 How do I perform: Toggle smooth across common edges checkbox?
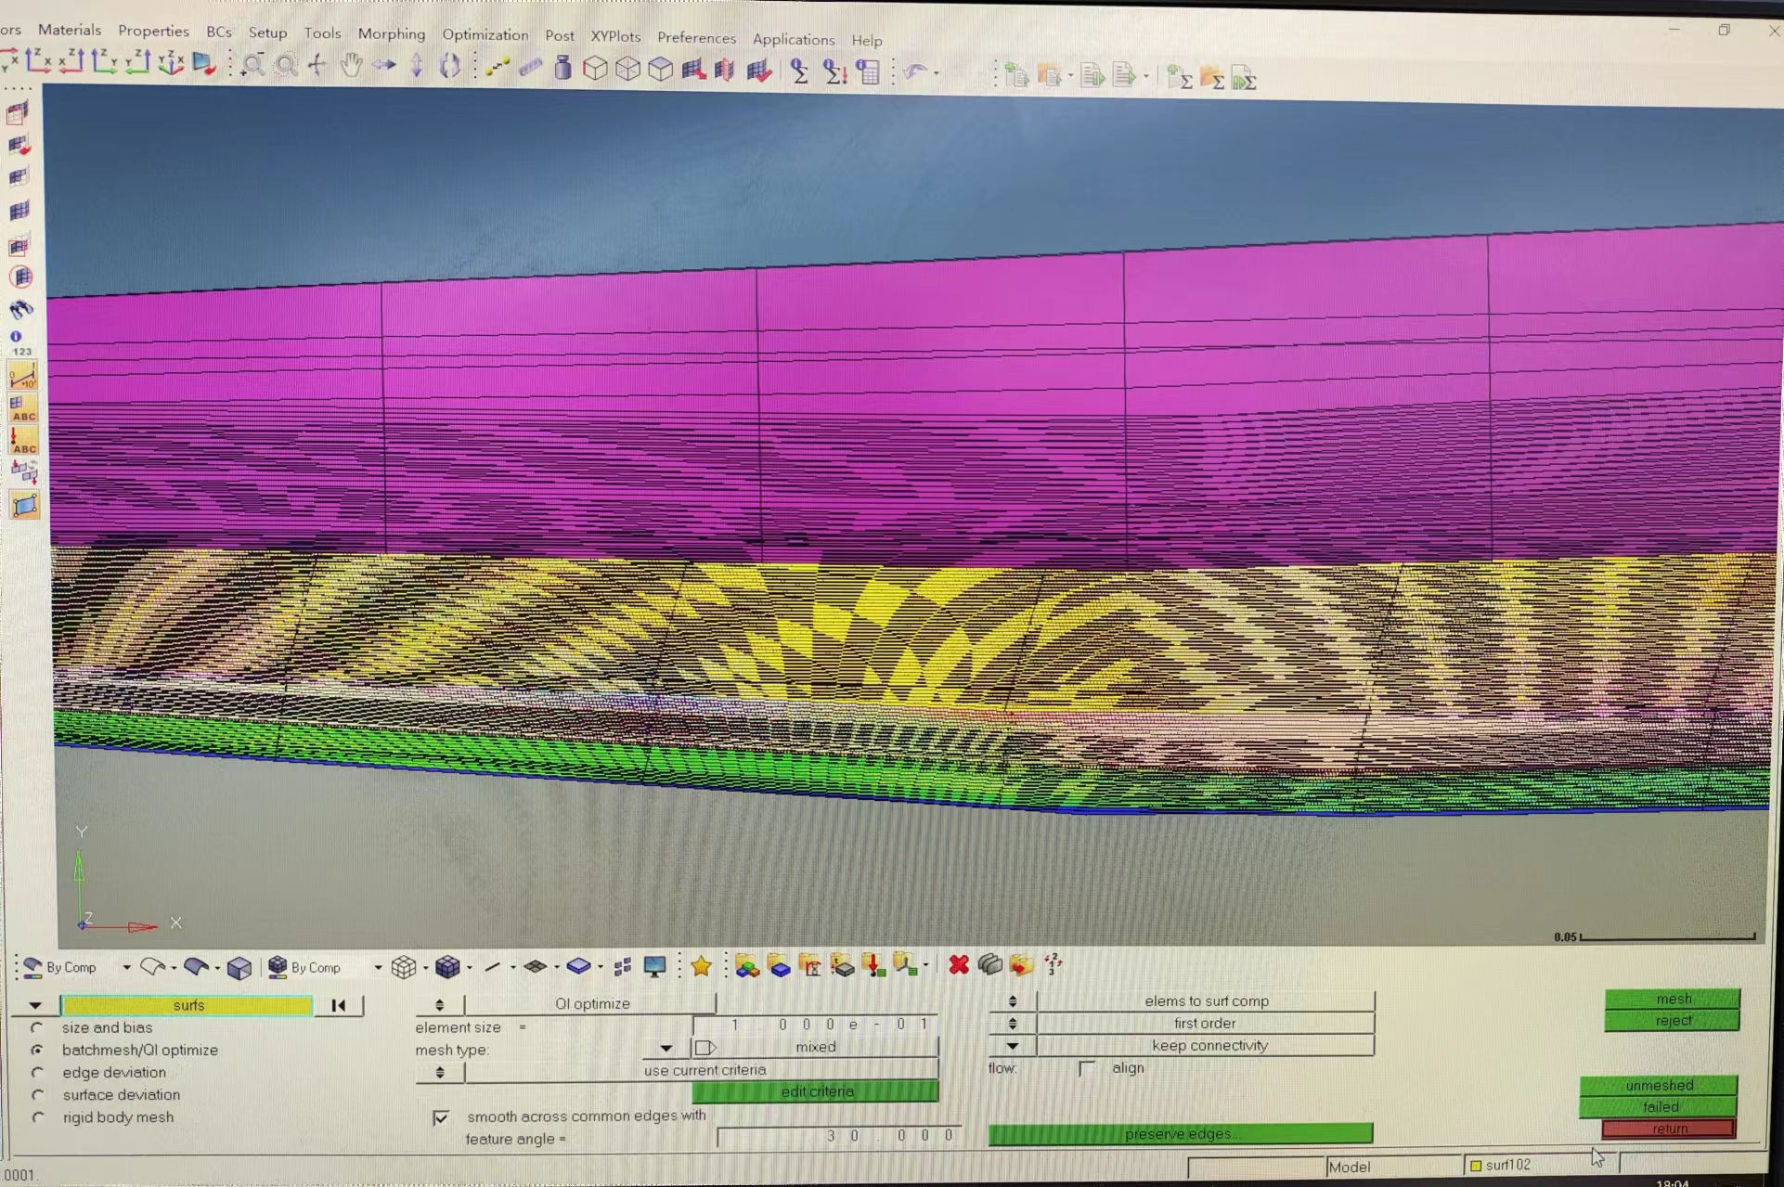pyautogui.click(x=441, y=1116)
